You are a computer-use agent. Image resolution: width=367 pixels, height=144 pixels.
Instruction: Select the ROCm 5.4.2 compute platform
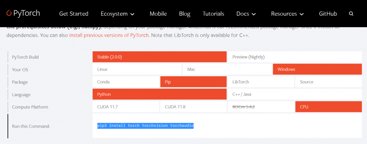coord(261,107)
